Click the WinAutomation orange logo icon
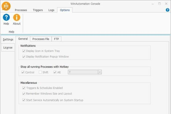 (x=6, y=6)
